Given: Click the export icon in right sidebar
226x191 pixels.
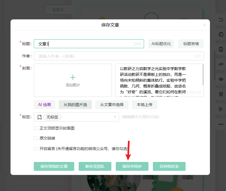Looking at the screenshot, I should click(220, 109).
